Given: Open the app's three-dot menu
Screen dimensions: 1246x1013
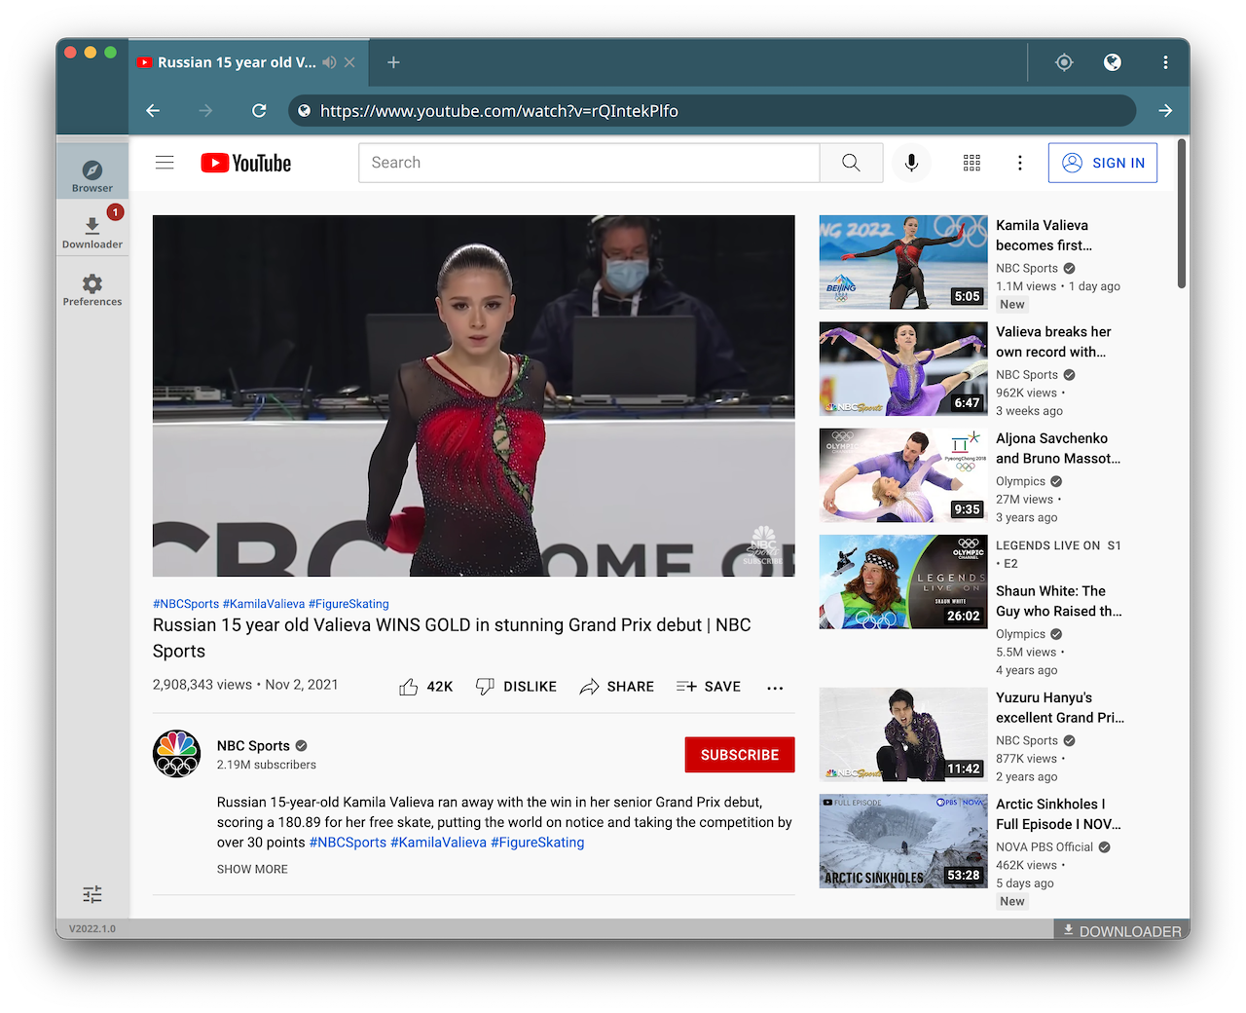Looking at the screenshot, I should 1165,62.
